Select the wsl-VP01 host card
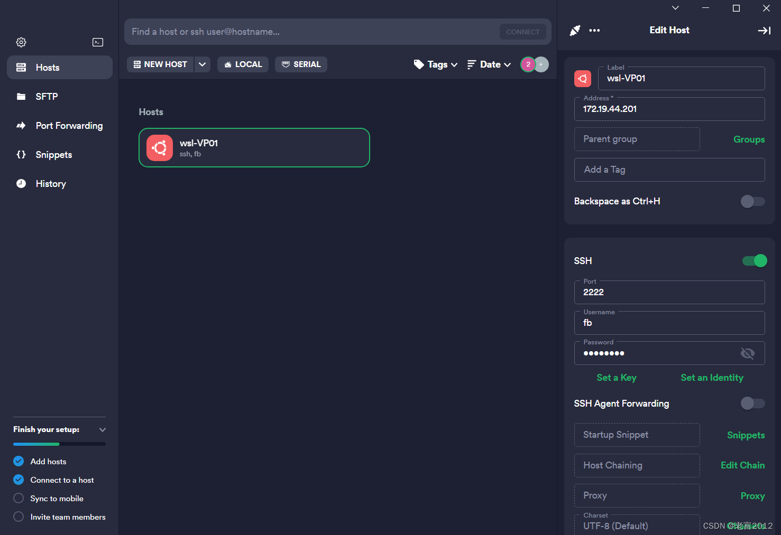Image resolution: width=781 pixels, height=535 pixels. [x=254, y=148]
